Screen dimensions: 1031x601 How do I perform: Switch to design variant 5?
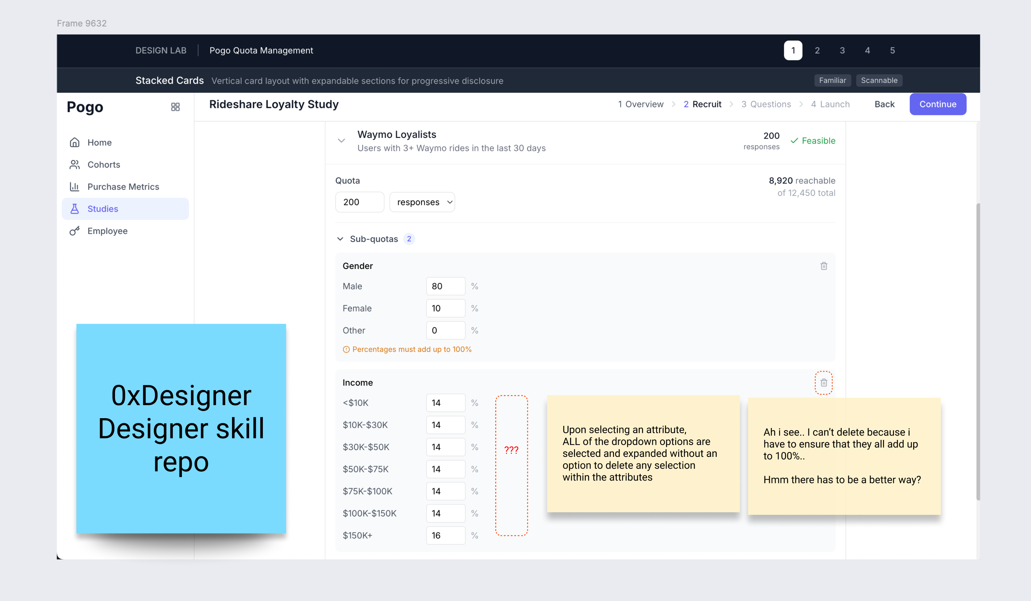(892, 50)
